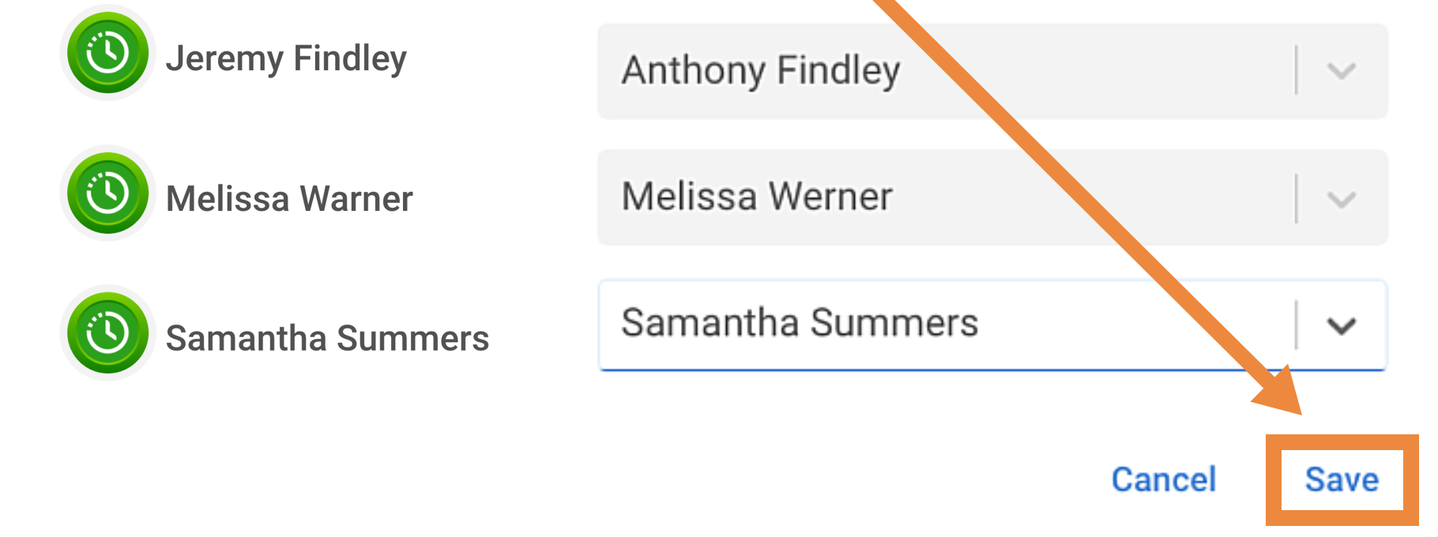Open the Samantha Summers dropdown chevron
The width and height of the screenshot is (1438, 537).
(1341, 325)
